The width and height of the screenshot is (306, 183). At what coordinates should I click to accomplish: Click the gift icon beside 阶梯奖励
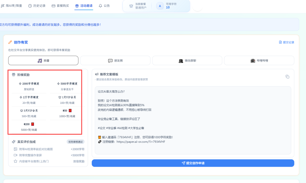coord(14,75)
